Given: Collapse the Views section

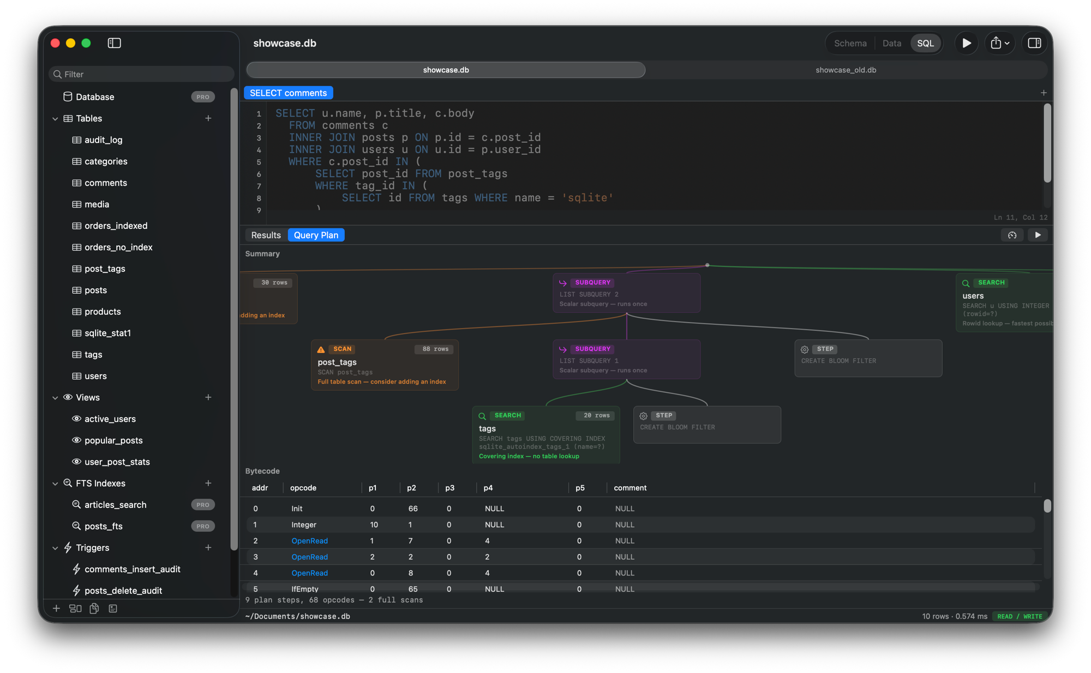Looking at the screenshot, I should 55,397.
